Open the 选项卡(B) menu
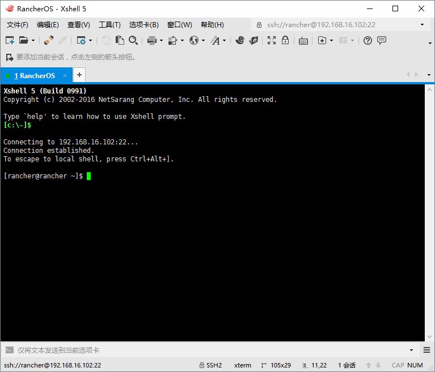Viewport: 435px width, 372px height. [143, 25]
